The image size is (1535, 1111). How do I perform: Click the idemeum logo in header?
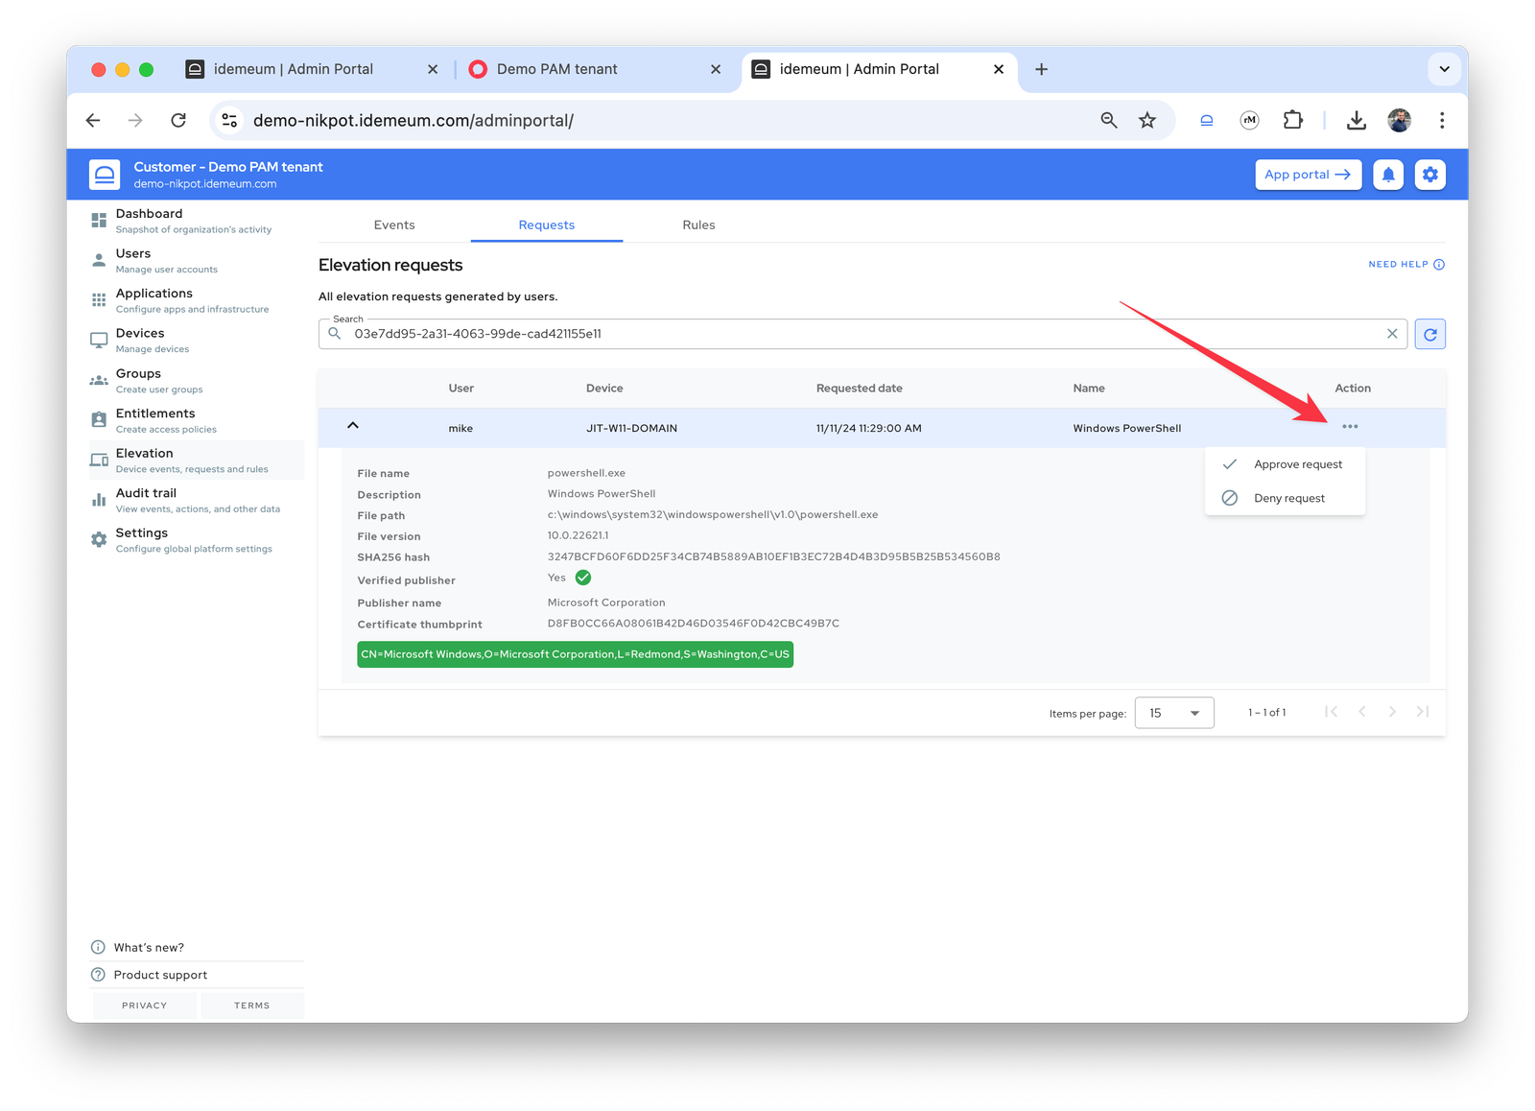105,175
